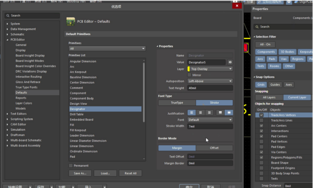Switch font type to TrueType
The height and width of the screenshot is (188, 313).
(x=177, y=102)
